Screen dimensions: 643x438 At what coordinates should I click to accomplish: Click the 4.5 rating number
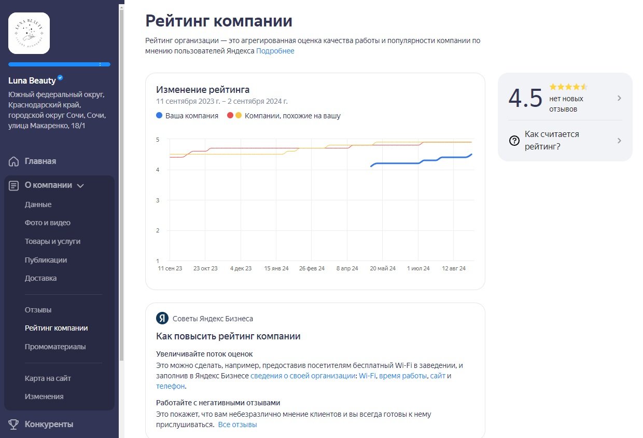tap(525, 98)
